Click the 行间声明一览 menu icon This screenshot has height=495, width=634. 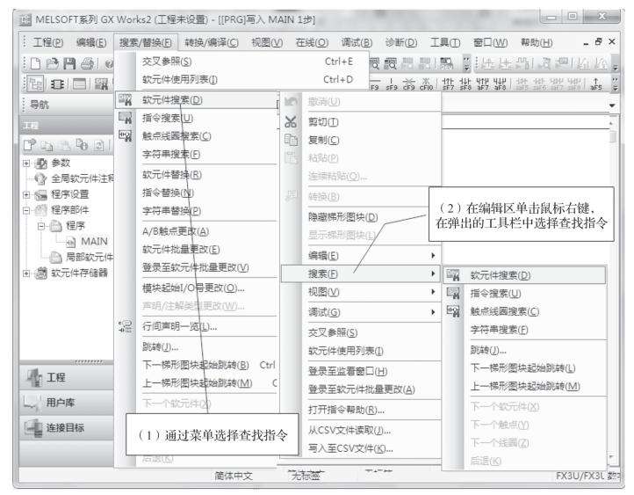point(126,326)
